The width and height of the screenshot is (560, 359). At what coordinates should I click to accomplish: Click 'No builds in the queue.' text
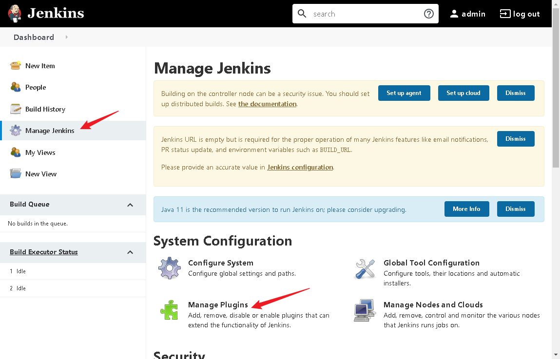click(x=38, y=224)
